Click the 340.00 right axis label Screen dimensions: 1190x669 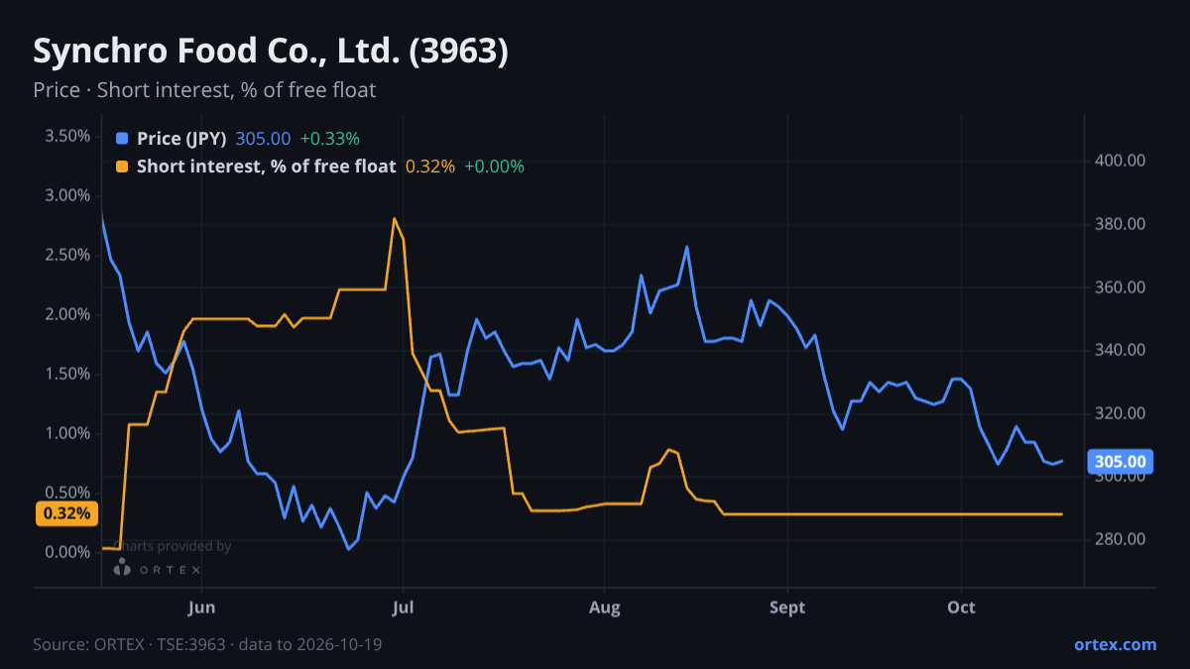pyautogui.click(x=1121, y=350)
